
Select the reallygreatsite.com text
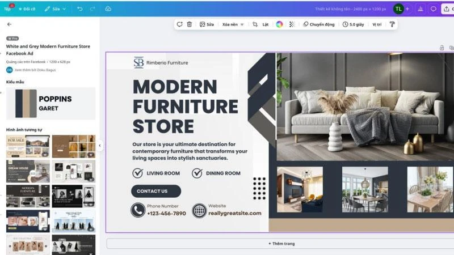(235, 213)
